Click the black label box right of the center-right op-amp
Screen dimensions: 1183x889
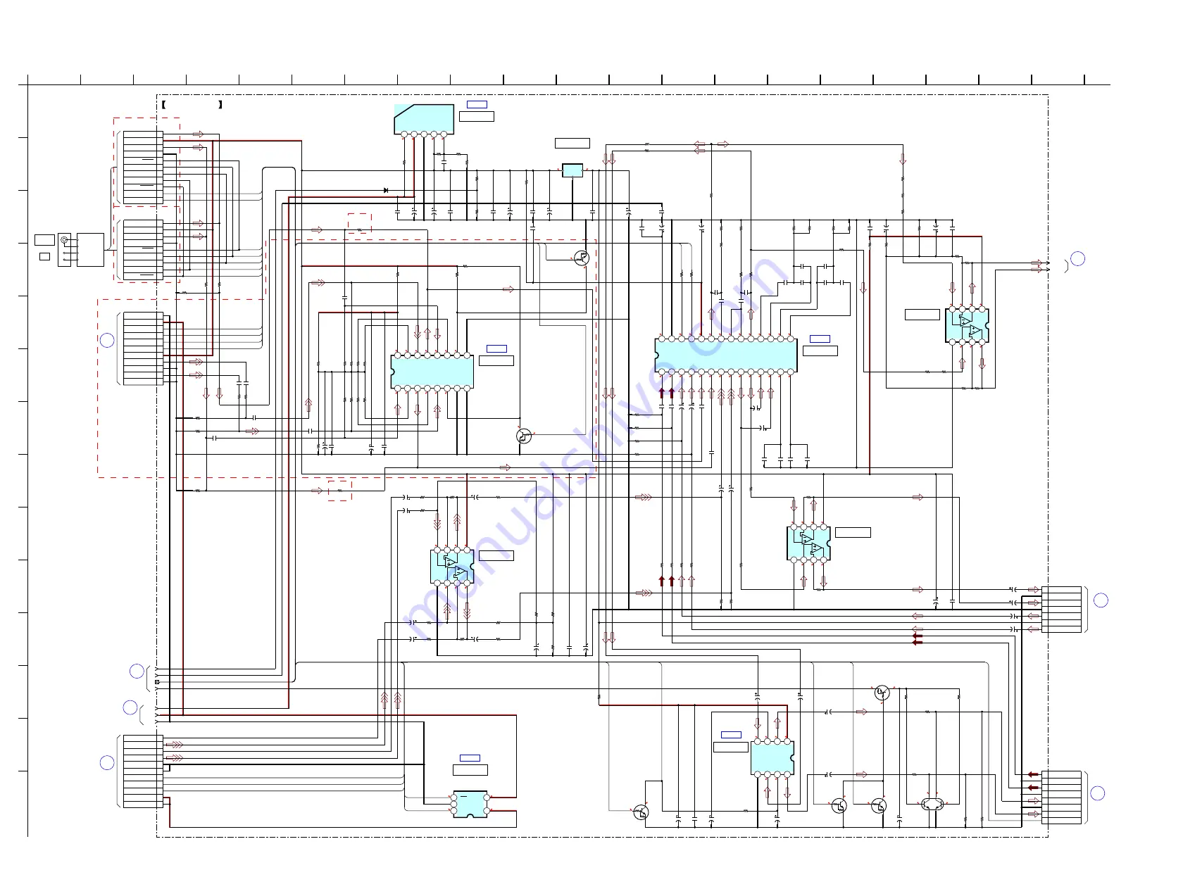pyautogui.click(x=853, y=532)
